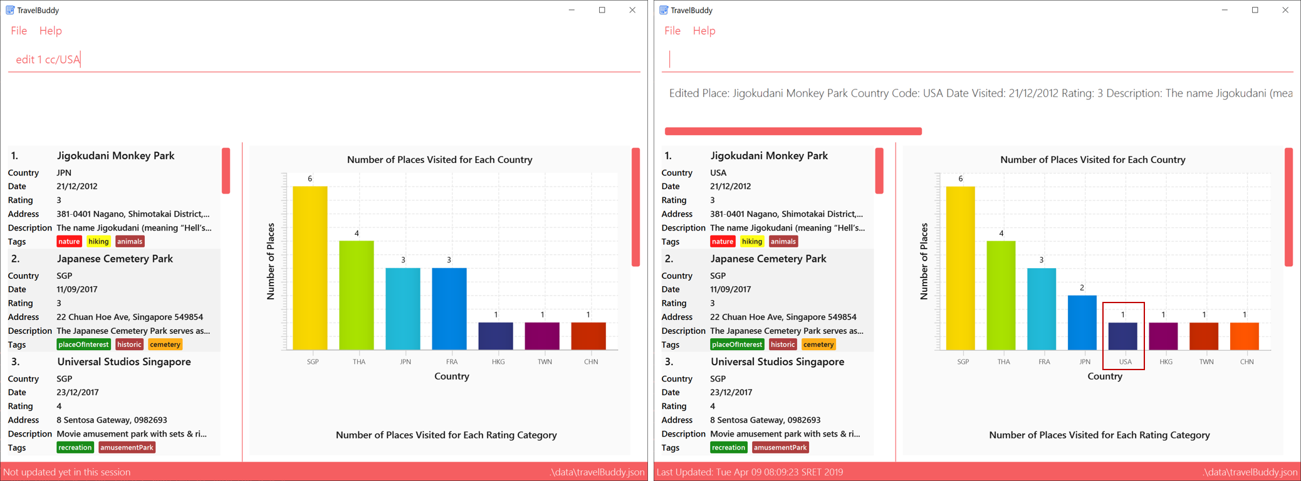Click 'Last Updated: Tue Apr 09' status text
Screen dimensions: 1301x481
point(750,472)
